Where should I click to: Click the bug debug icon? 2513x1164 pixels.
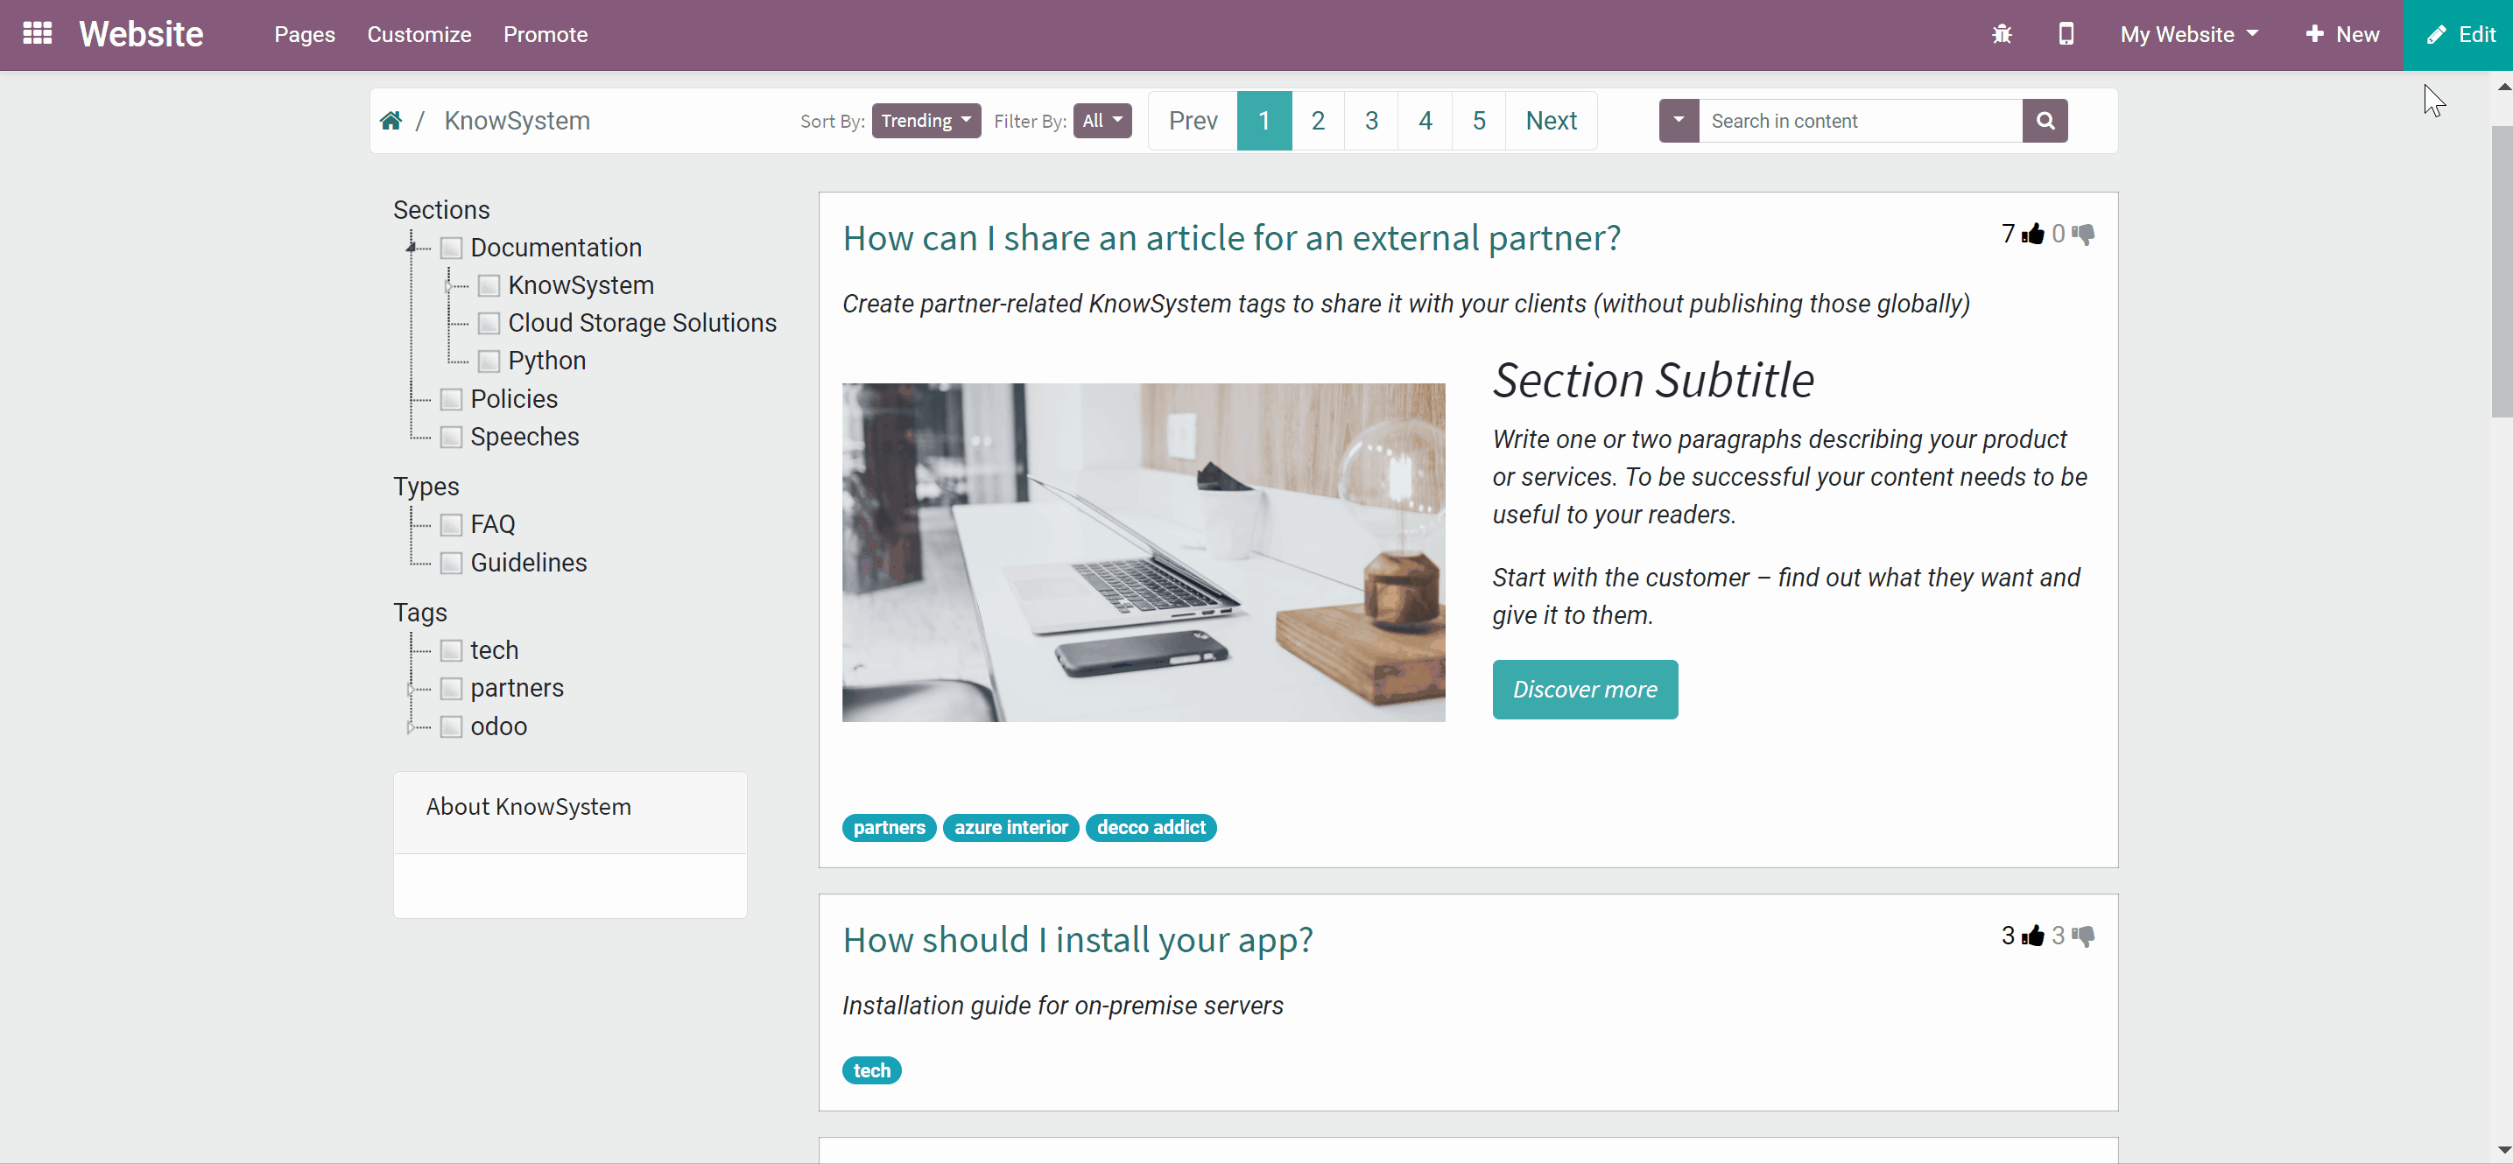pos(2002,34)
